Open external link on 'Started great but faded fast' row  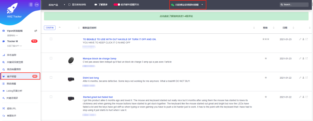coord(307,97)
